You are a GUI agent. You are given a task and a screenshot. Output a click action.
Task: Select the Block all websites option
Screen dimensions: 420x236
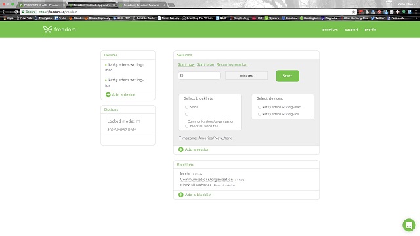coord(186,126)
